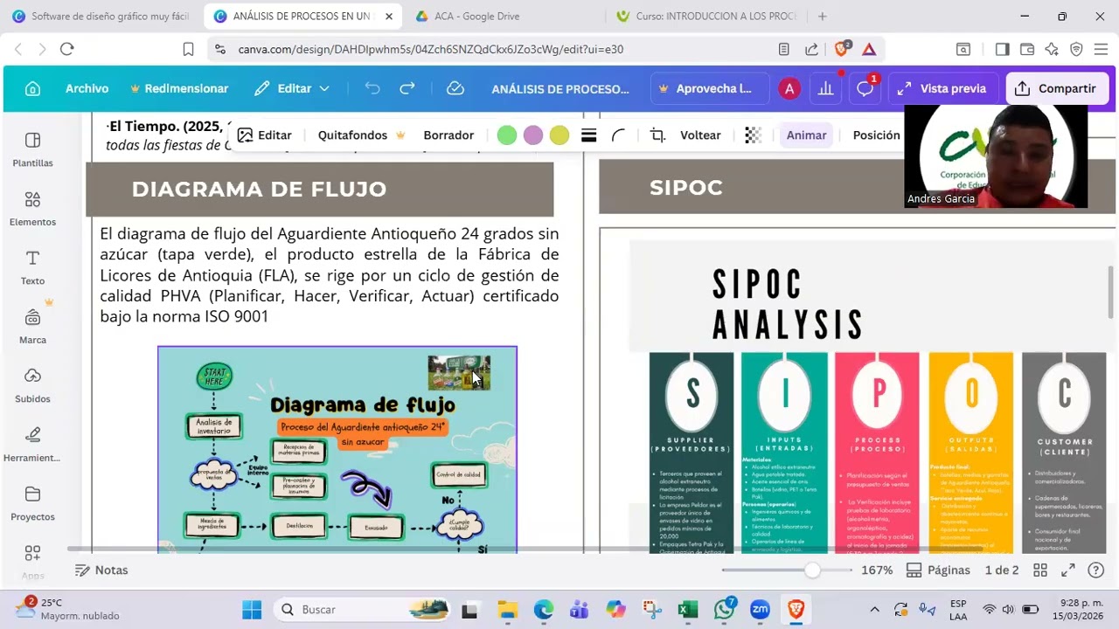Click Voltear in toolbar
The width and height of the screenshot is (1119, 629).
point(700,135)
